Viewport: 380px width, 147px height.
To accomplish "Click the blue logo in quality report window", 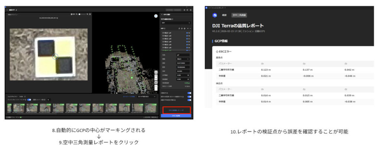I will click(x=215, y=15).
